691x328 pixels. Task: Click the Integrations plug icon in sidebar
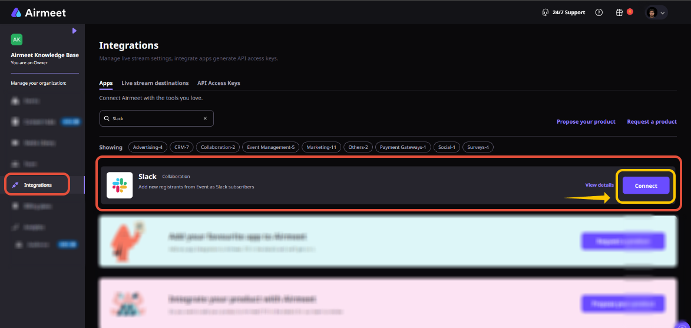[x=15, y=185]
